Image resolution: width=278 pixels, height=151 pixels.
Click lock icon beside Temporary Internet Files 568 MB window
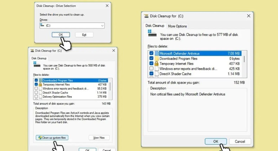click(x=40, y=84)
